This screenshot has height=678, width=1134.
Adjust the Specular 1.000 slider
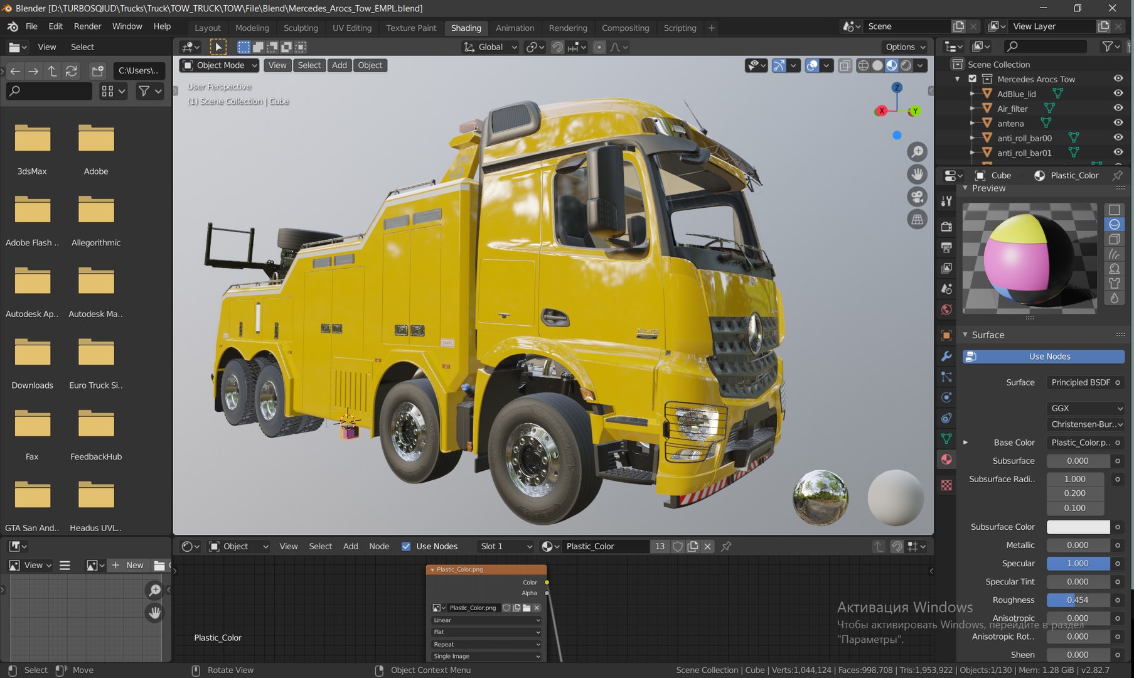(1078, 564)
